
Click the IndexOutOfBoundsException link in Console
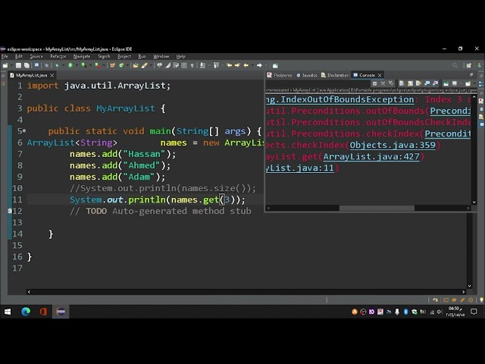point(339,99)
